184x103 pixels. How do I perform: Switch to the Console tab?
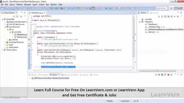click(95, 75)
